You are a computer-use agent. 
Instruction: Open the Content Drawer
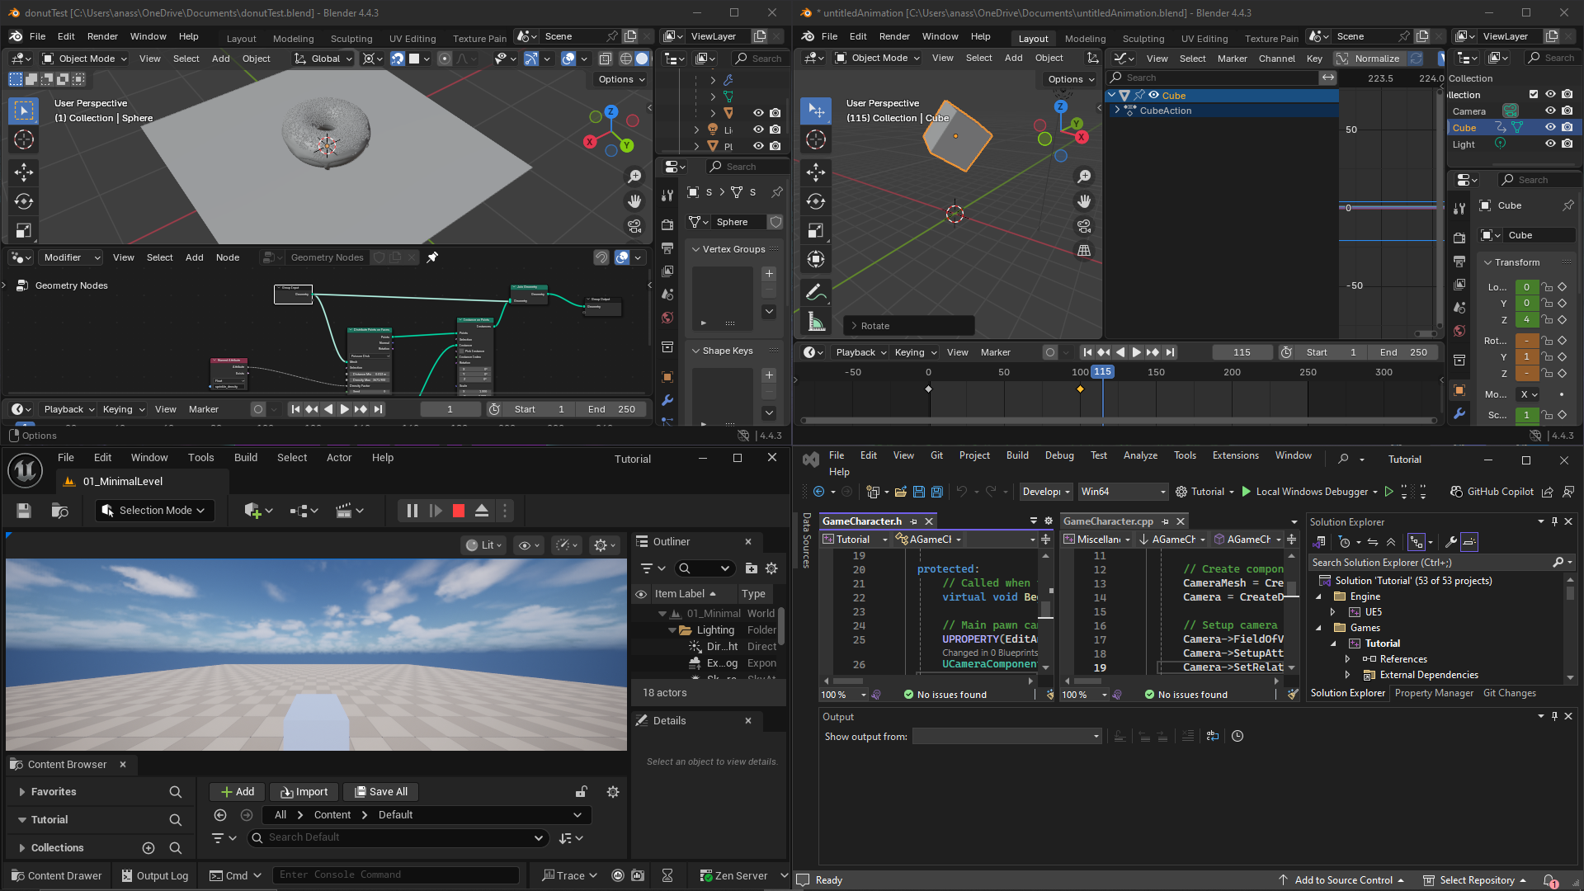(x=55, y=875)
